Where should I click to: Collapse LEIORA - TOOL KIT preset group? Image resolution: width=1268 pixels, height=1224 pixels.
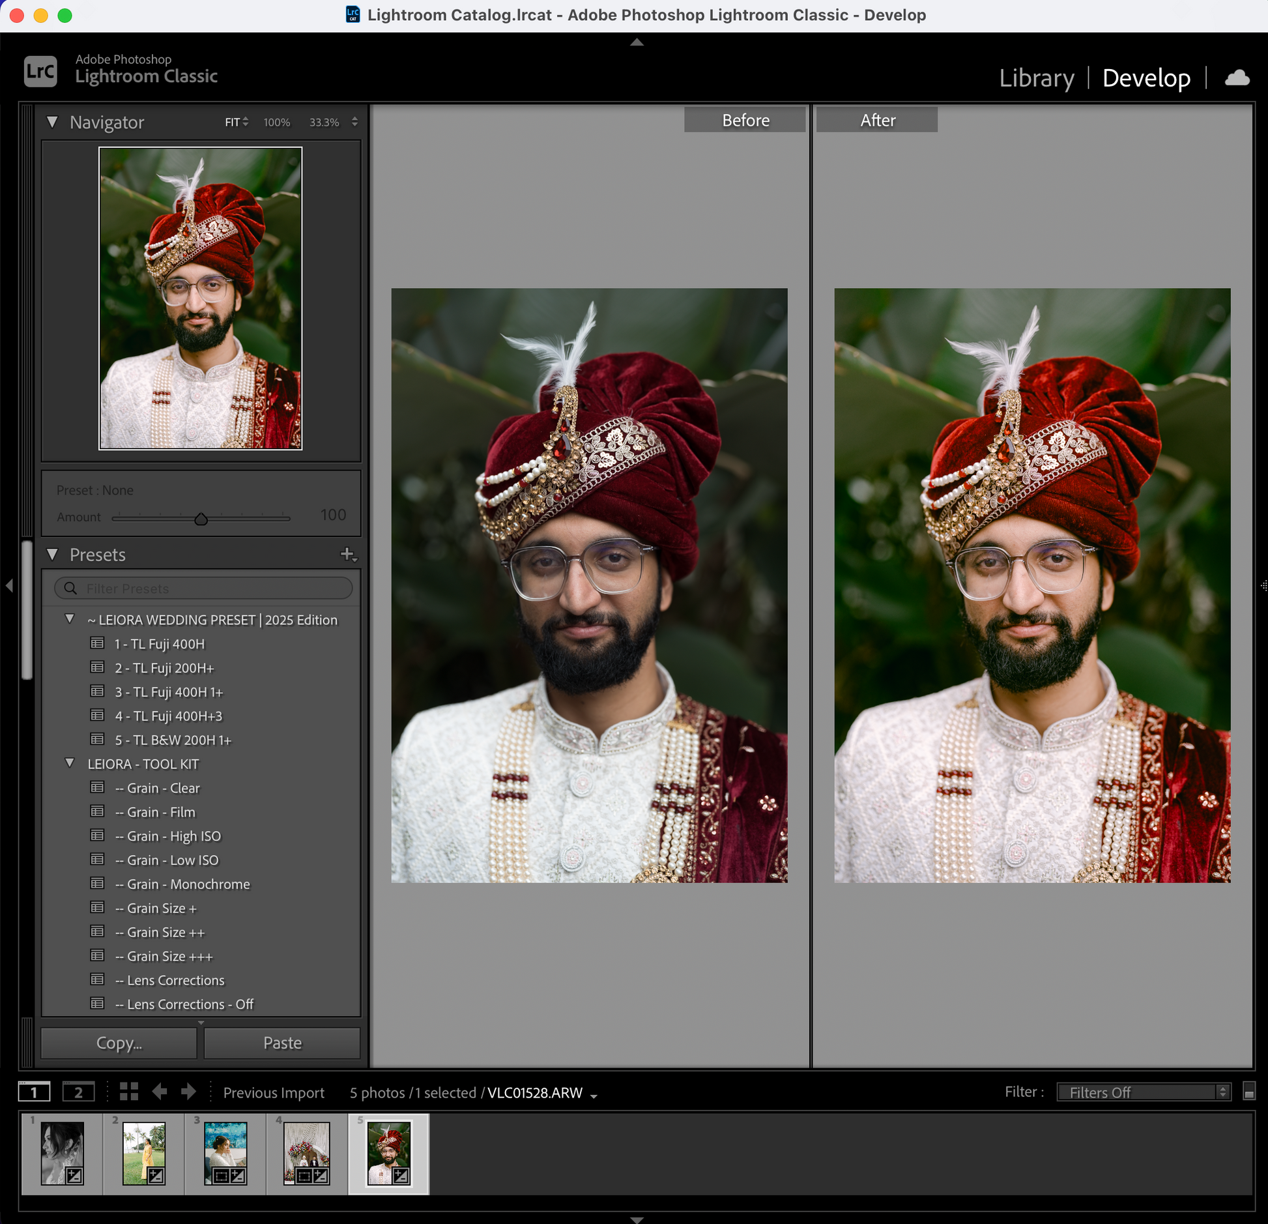pyautogui.click(x=70, y=763)
